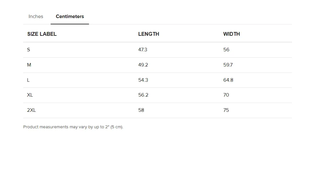Select the Centimeters tab
This screenshot has height=190, width=318.
point(70,16)
